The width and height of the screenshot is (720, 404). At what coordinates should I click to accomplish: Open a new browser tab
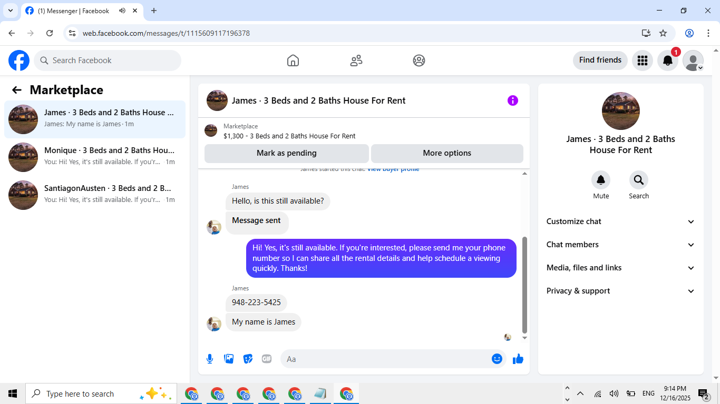pos(154,11)
